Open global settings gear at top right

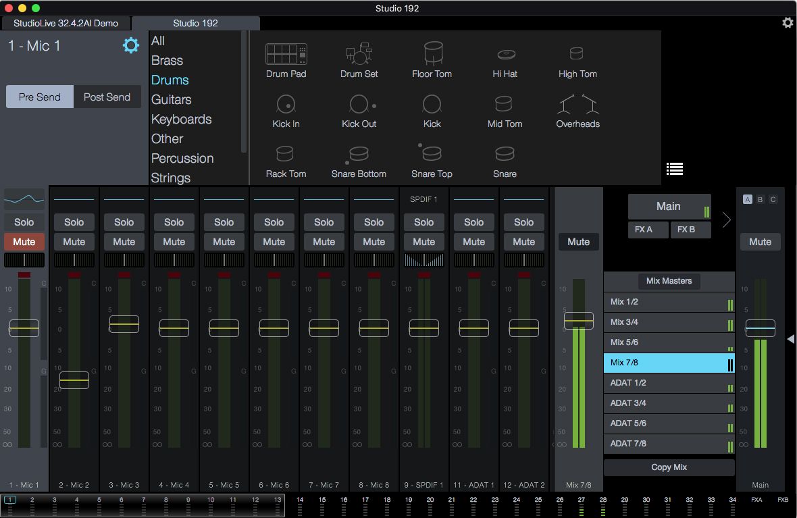coord(788,22)
